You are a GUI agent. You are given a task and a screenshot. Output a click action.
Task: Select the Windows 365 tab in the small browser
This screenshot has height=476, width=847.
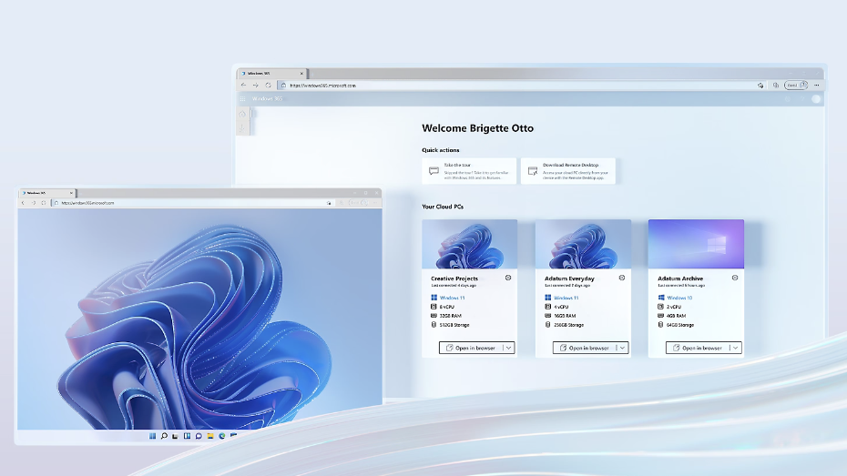(x=46, y=193)
